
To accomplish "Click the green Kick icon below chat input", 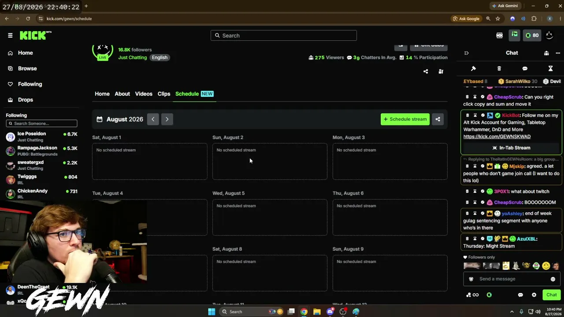I will (489, 295).
